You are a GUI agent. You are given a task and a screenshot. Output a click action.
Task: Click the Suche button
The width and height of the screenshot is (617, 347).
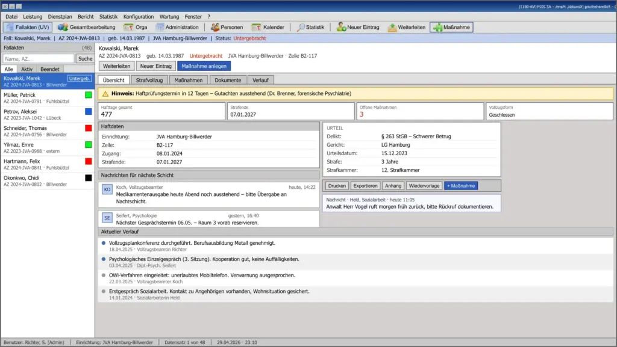(85, 58)
